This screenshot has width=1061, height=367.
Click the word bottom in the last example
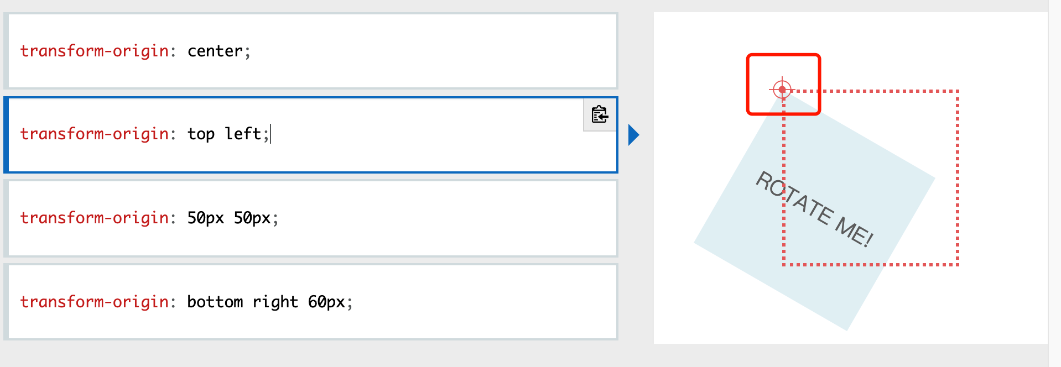[215, 302]
